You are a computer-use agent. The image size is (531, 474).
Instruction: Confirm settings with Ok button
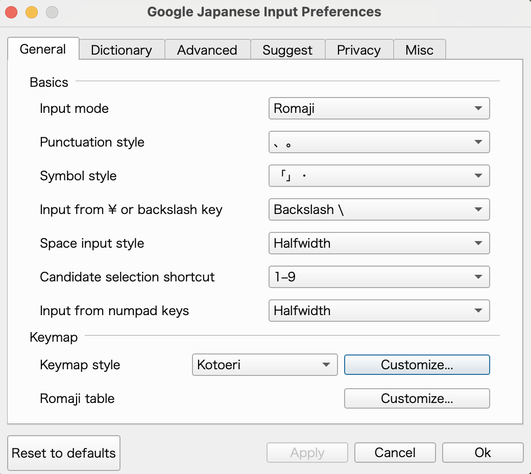[x=482, y=453]
